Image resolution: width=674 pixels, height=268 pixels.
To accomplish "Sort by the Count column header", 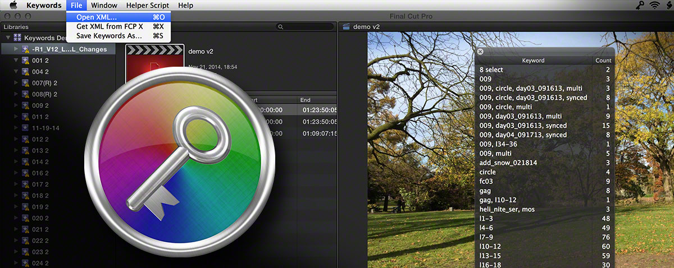I will [x=603, y=60].
